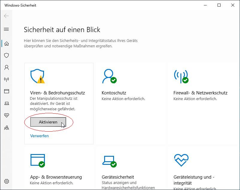Open Geräteleistung und -integrität heading
This screenshot has height=190, width=240.
coord(194,180)
